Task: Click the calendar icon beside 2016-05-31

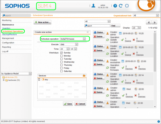Action: click(123, 61)
